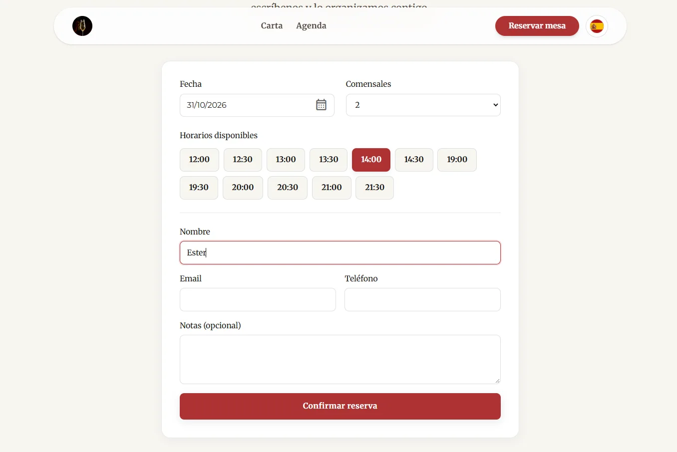Image resolution: width=677 pixels, height=452 pixels.
Task: Go to the Agenda page
Action: click(311, 25)
